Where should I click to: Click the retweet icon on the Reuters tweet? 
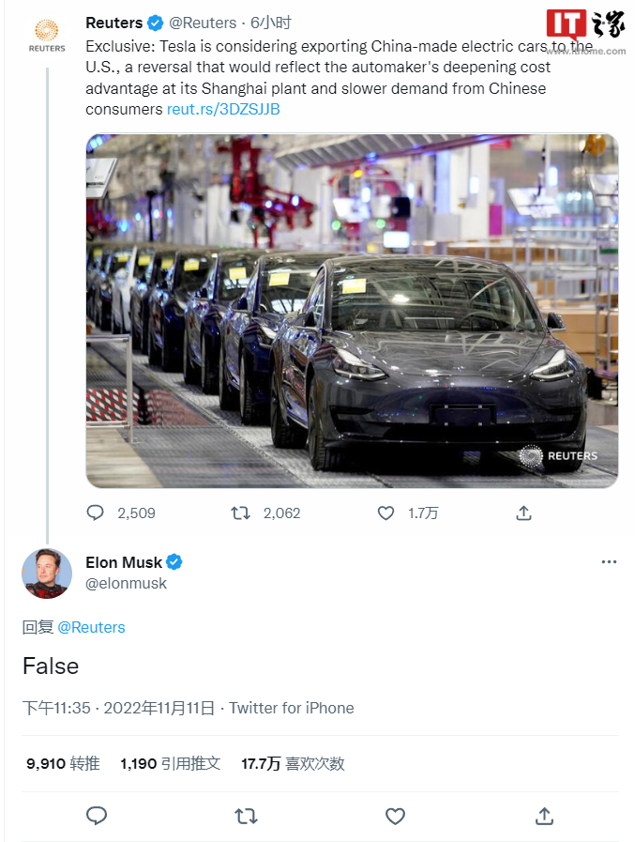pos(241,513)
